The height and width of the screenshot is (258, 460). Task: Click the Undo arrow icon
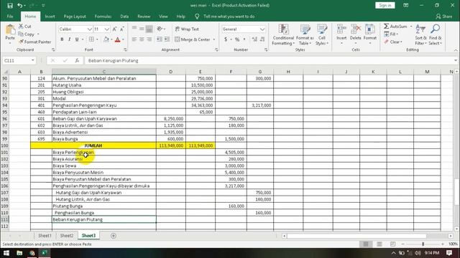click(x=20, y=6)
